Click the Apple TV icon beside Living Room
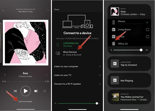Screen dimensions: 155x111 (114, 30)
